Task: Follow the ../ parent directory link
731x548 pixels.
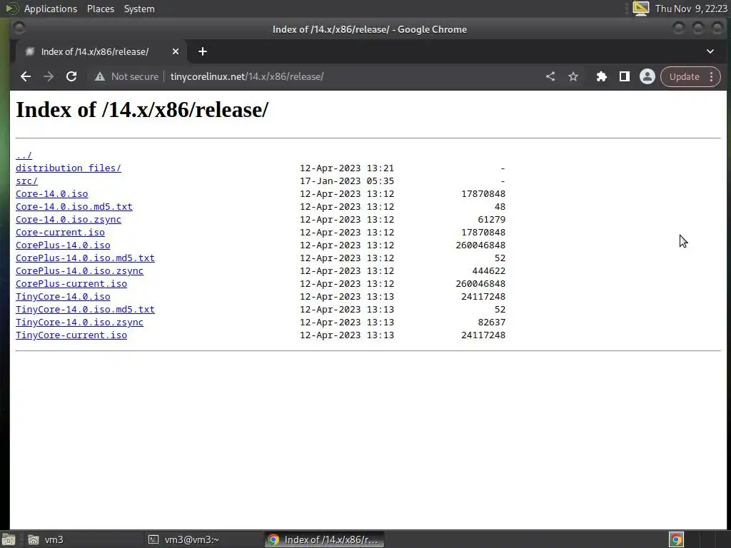Action: pos(24,155)
